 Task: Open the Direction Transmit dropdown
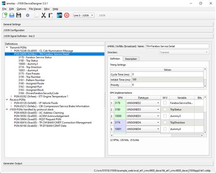(184, 52)
